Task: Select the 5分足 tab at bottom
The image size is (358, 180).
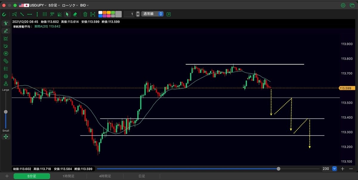Action: click(x=32, y=176)
